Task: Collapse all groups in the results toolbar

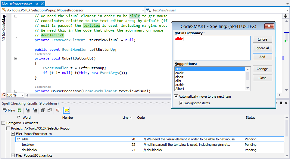Action: (x=49, y=110)
